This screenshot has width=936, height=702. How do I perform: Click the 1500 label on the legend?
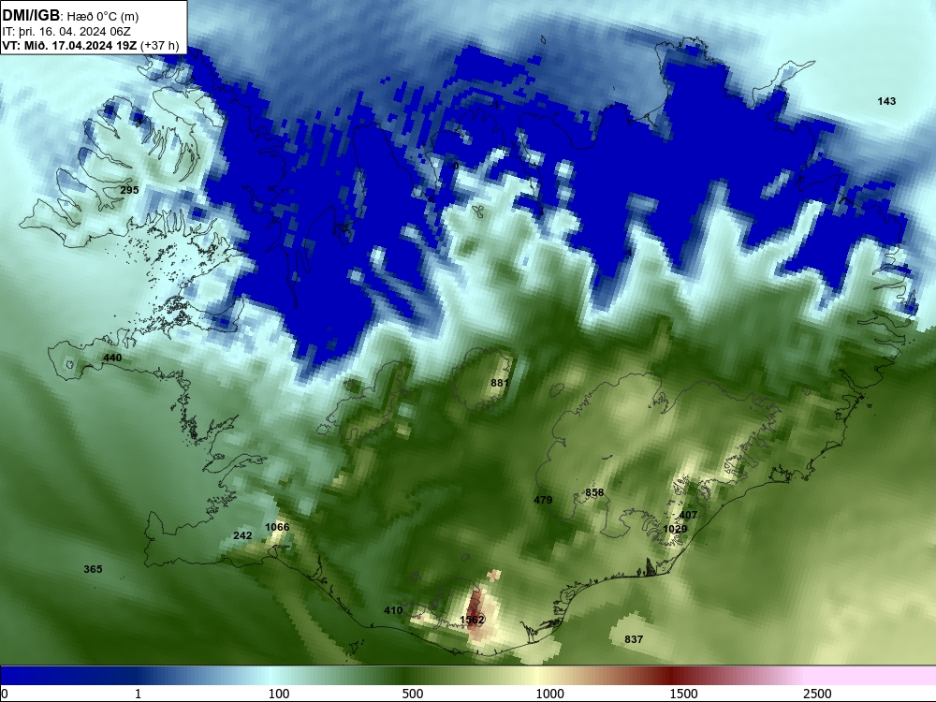coord(683,694)
